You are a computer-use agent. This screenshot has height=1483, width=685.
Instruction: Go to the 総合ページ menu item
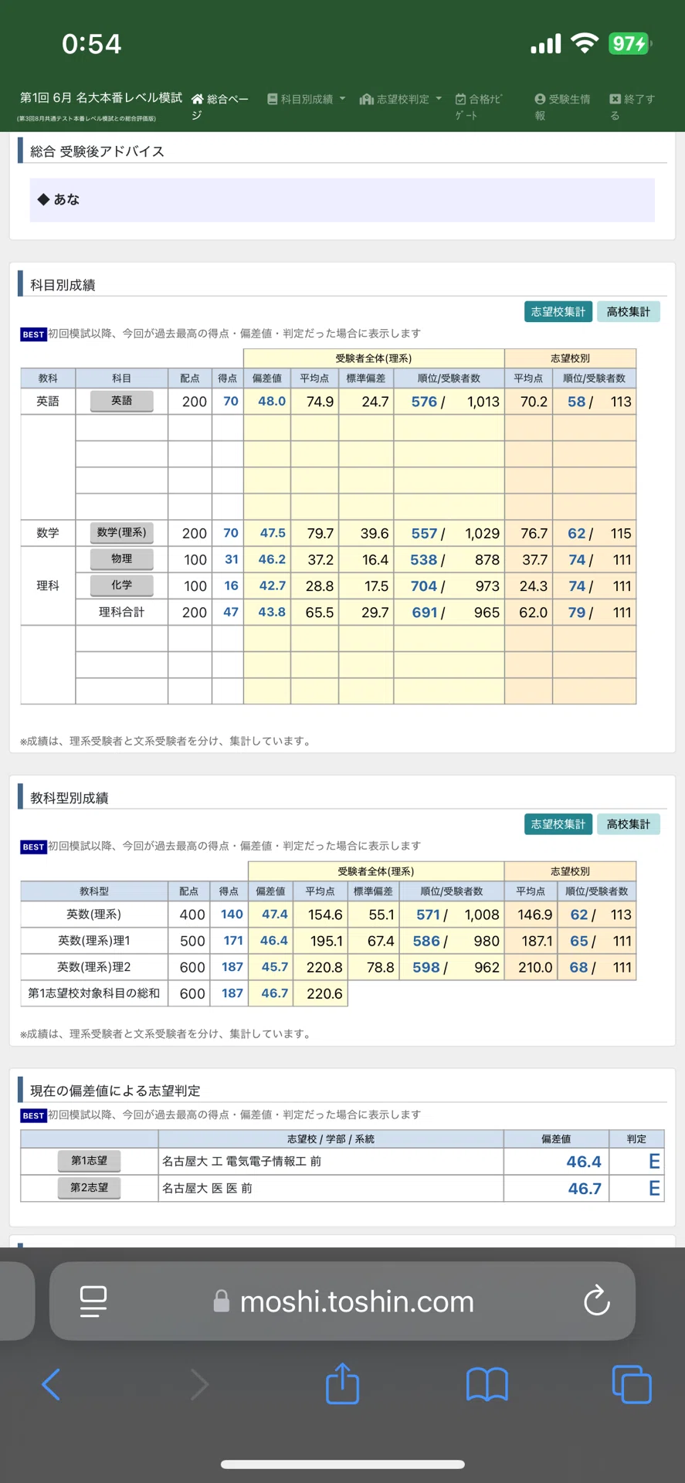pyautogui.click(x=220, y=107)
